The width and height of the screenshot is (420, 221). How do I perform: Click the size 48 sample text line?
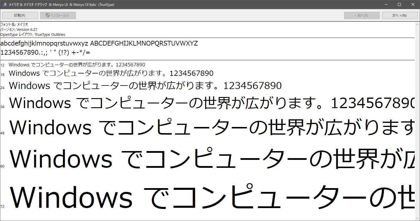click(212, 127)
